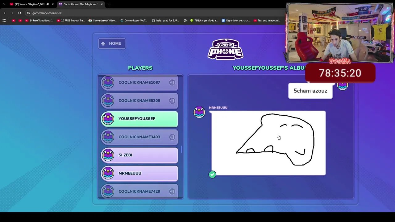Click the players list scrollbar thumb
The width and height of the screenshot is (395, 222).
(181, 149)
